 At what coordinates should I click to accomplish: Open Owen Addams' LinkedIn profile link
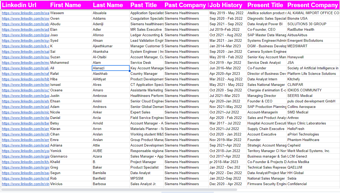coord(26,19)
